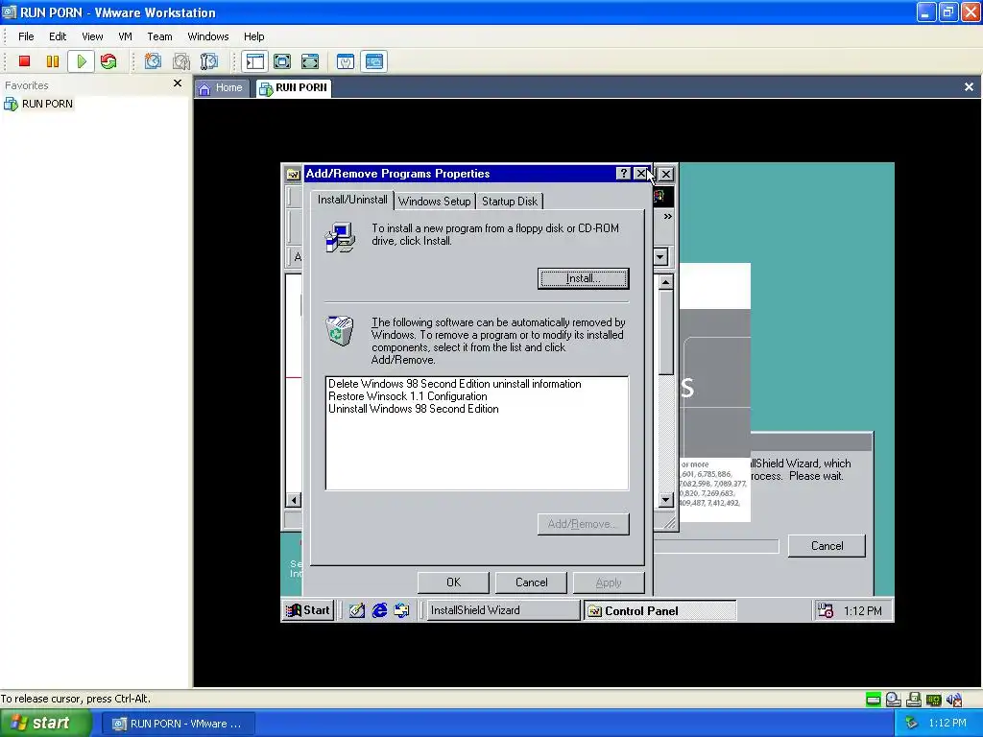
Task: Click the Summary view wrench window icon
Action: pyautogui.click(x=346, y=61)
